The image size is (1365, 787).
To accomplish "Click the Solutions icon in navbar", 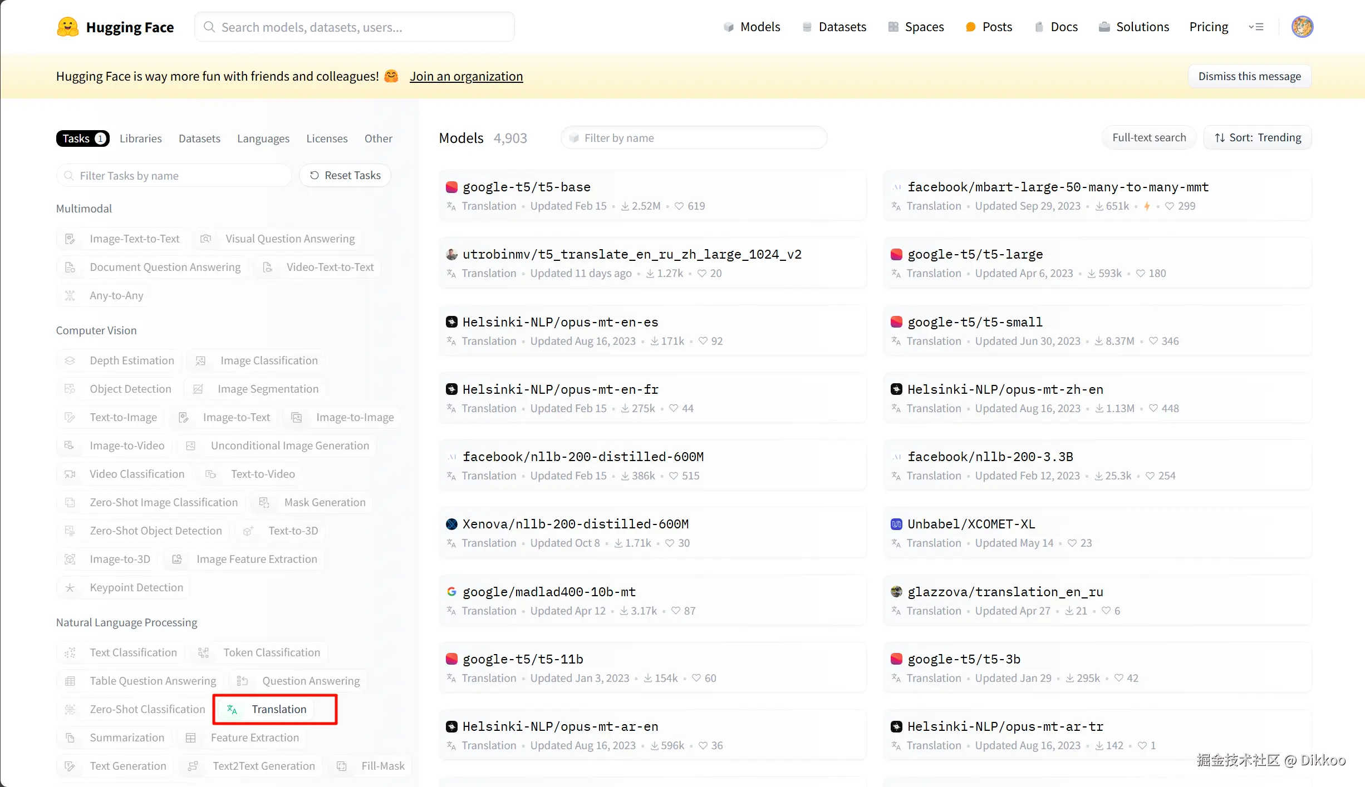I will pyautogui.click(x=1104, y=27).
